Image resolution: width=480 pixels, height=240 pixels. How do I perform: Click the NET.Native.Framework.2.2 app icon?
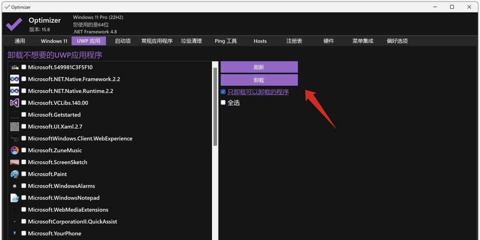[14, 79]
